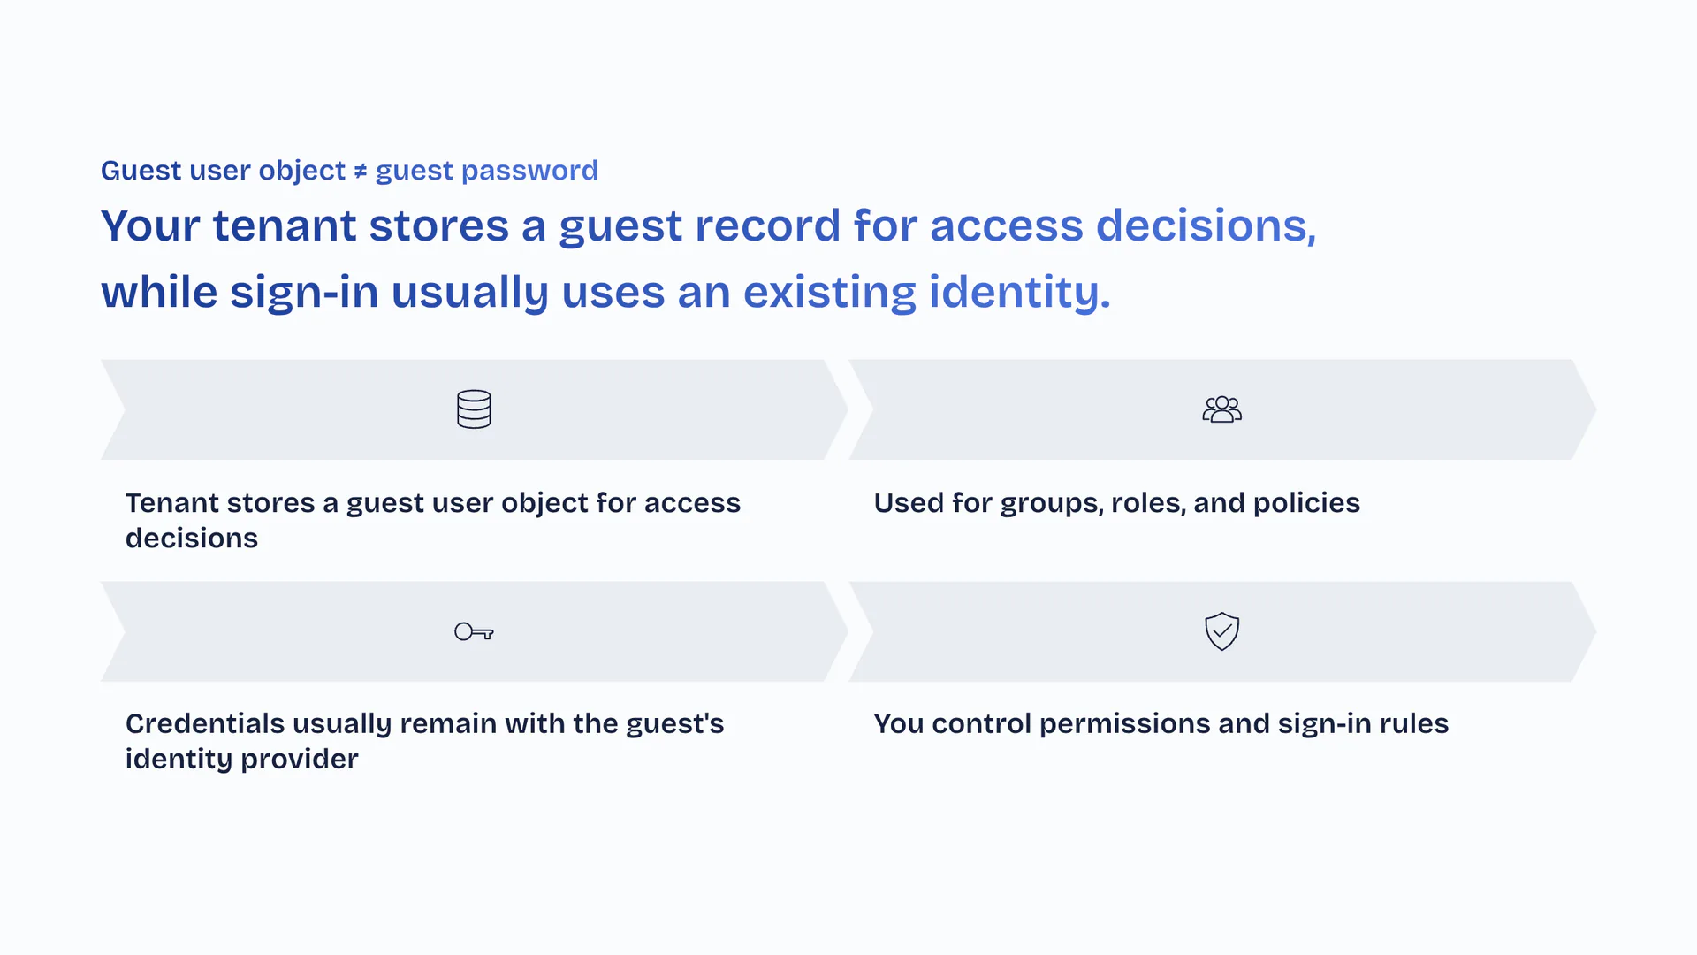Select headline line starting "Your tenant stores"

[x=707, y=225]
